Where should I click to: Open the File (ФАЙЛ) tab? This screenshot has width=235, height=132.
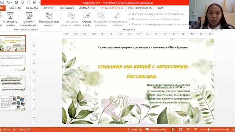[x=2, y=8]
